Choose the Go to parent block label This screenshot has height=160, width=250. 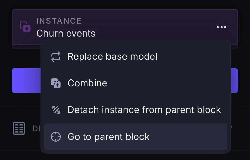click(108, 137)
